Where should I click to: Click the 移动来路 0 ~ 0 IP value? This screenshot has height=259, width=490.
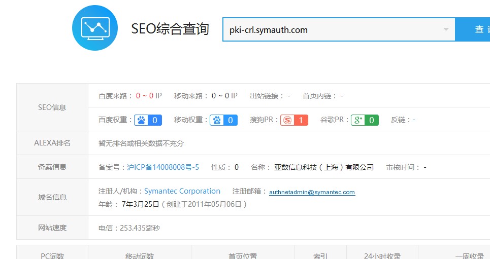pos(224,96)
